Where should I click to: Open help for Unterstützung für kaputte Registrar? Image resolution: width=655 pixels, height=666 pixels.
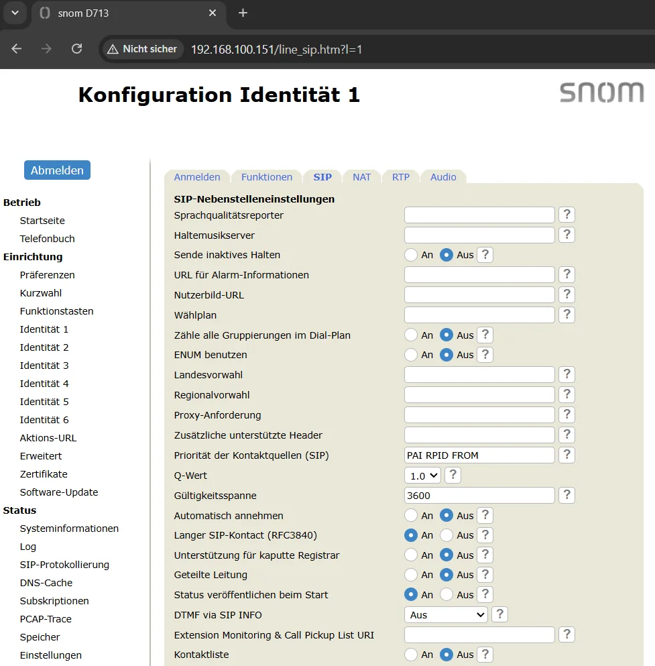[x=485, y=555]
